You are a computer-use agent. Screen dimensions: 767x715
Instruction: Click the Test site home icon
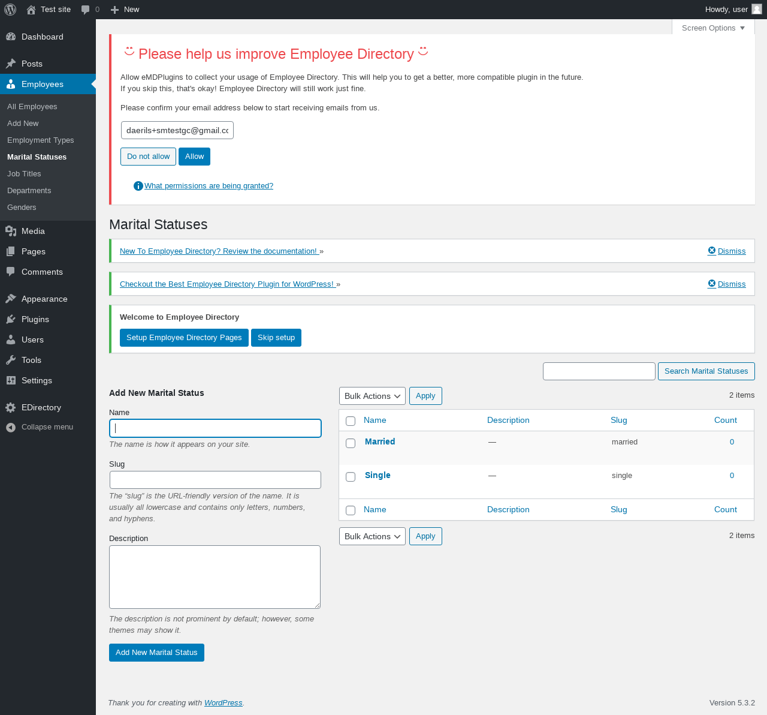(x=31, y=10)
